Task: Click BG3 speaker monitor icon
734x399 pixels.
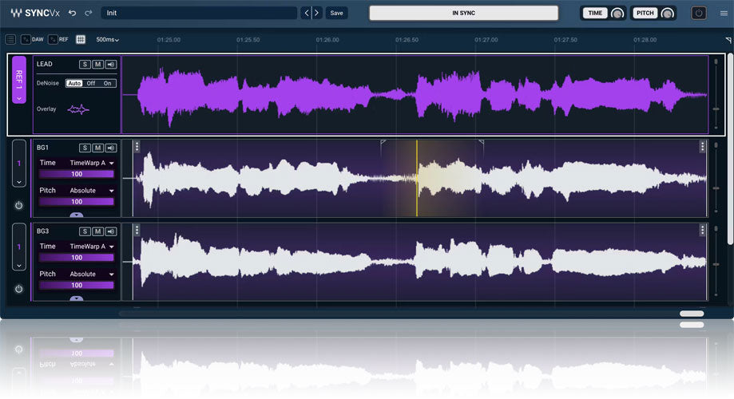Action: pyautogui.click(x=111, y=231)
